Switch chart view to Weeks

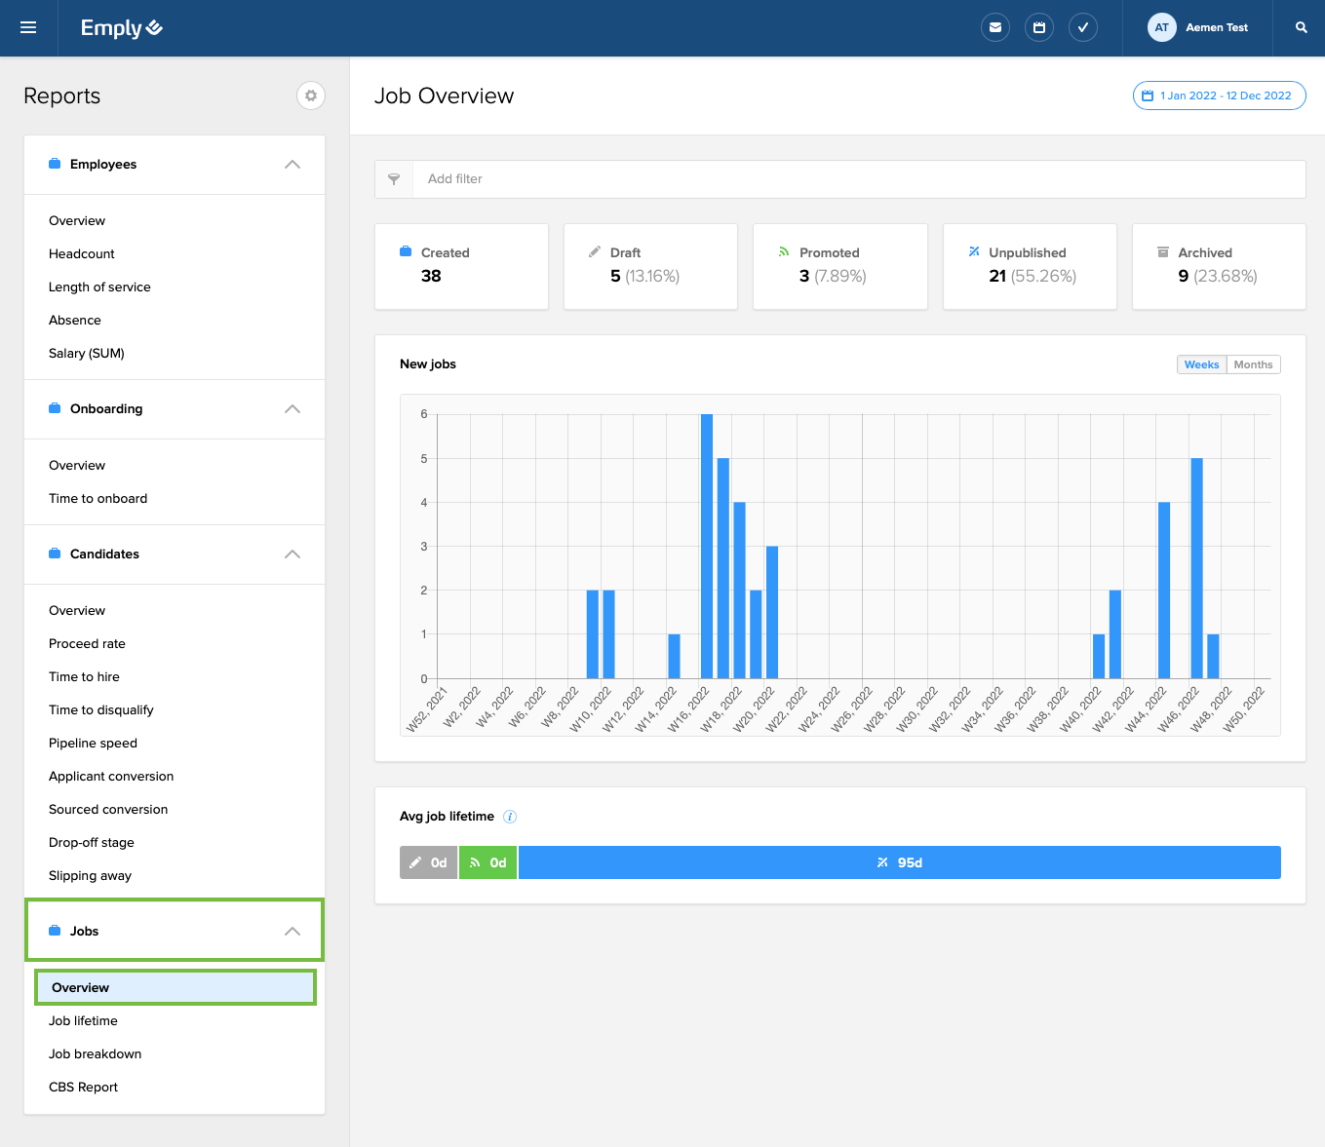[x=1201, y=364]
